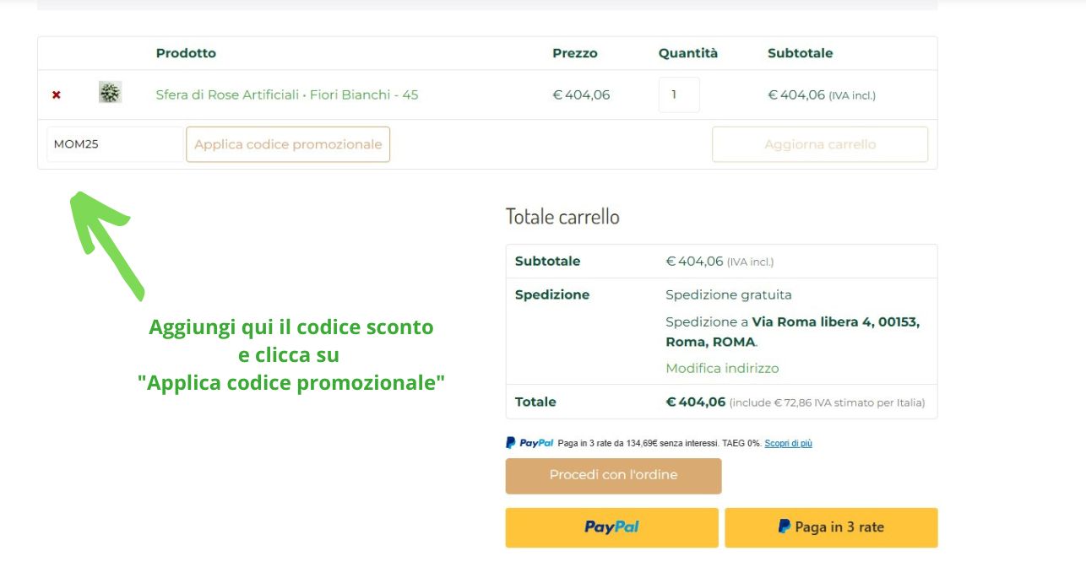Open the Scopri di più link
1086x567 pixels.
click(x=788, y=443)
